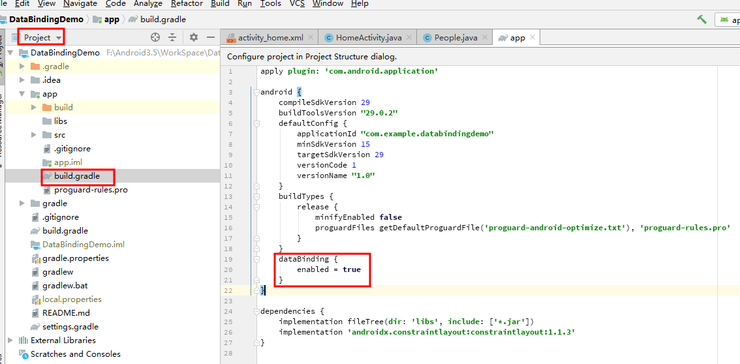This screenshot has width=740, height=364.
Task: Click the Collapse All icon in Project panel
Action: (173, 37)
